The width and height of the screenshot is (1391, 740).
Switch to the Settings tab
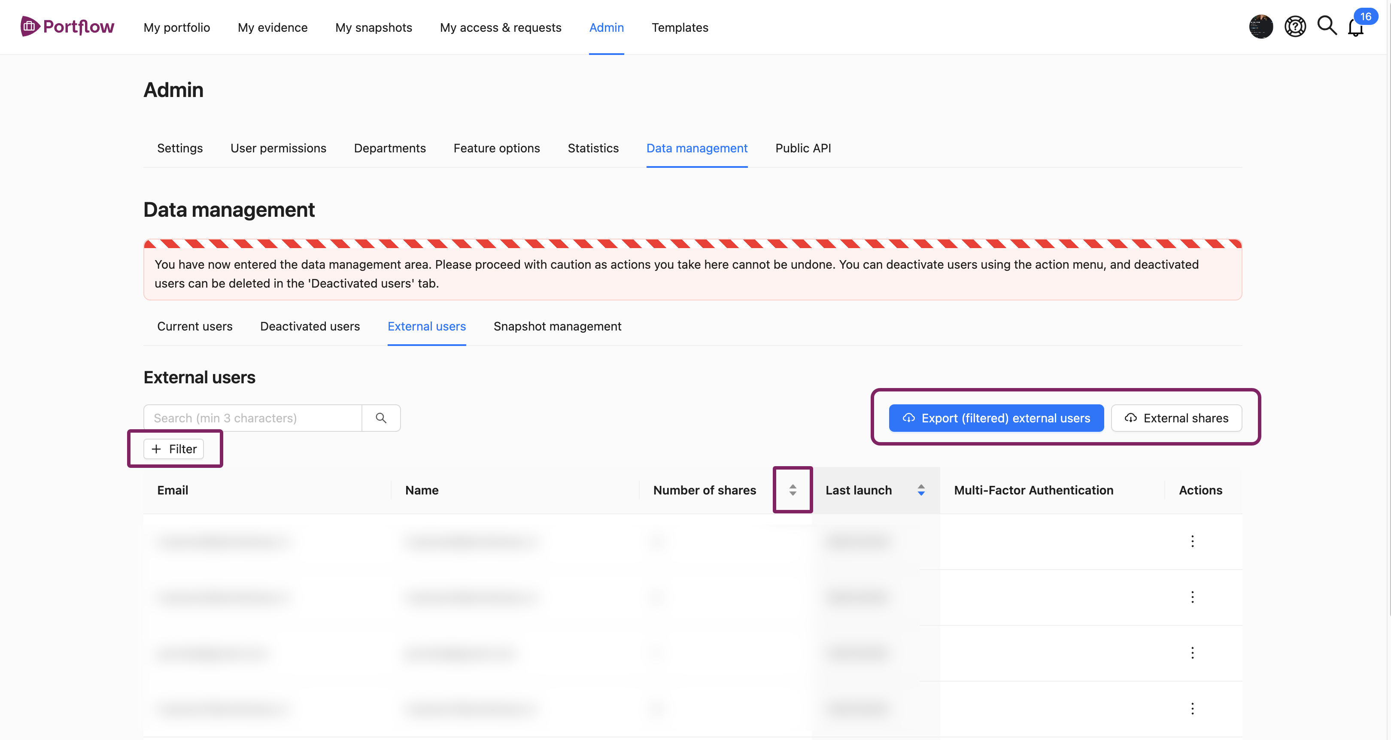click(180, 149)
